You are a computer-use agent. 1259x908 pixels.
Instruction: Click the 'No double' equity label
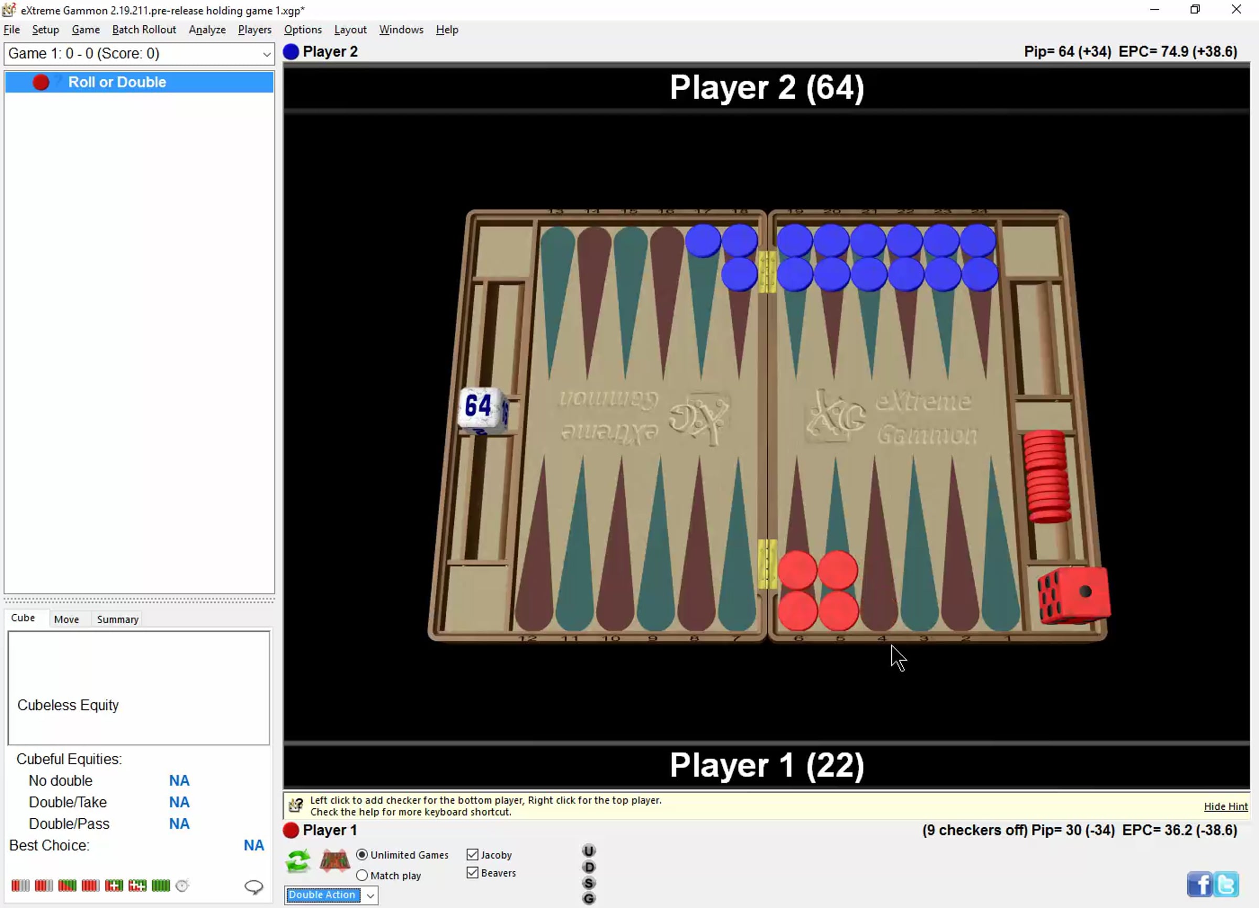(60, 781)
